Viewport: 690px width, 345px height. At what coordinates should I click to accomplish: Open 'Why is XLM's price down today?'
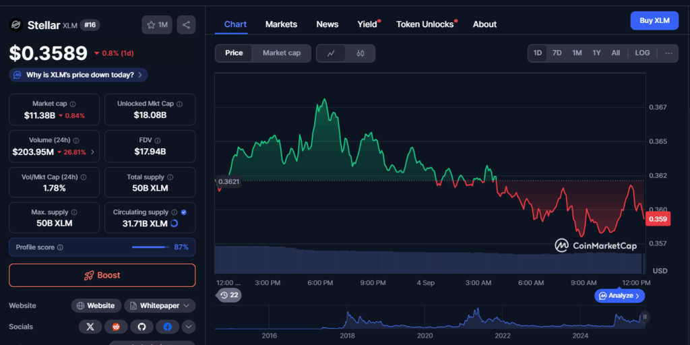(x=79, y=75)
